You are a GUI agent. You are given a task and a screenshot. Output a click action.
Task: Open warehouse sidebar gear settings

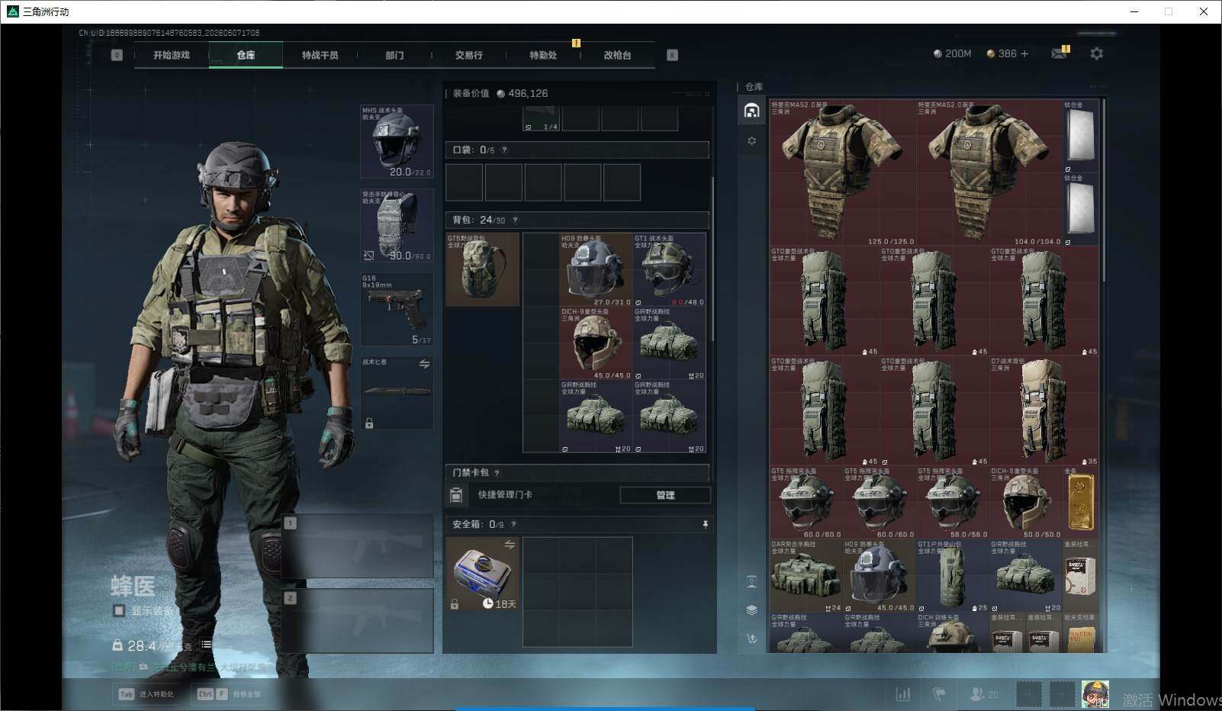[751, 141]
